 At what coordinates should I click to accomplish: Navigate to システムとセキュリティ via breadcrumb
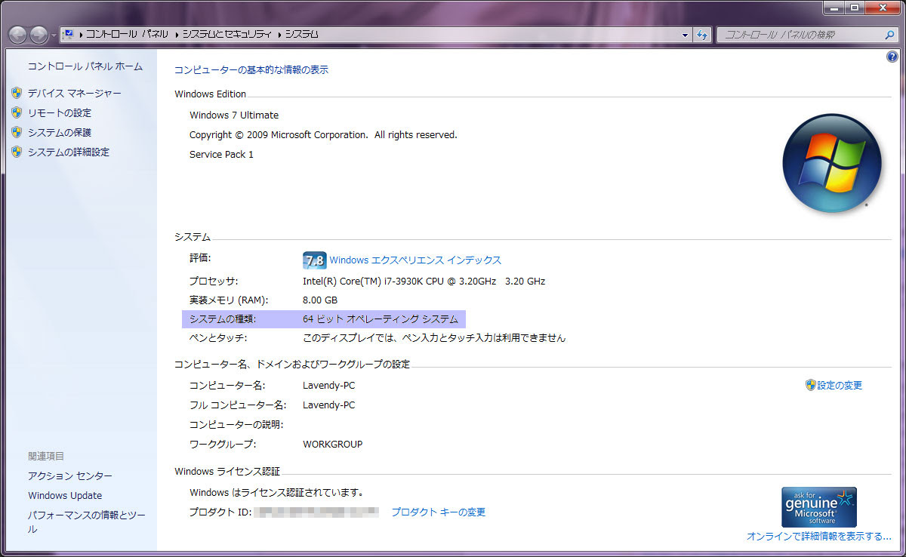pos(230,34)
